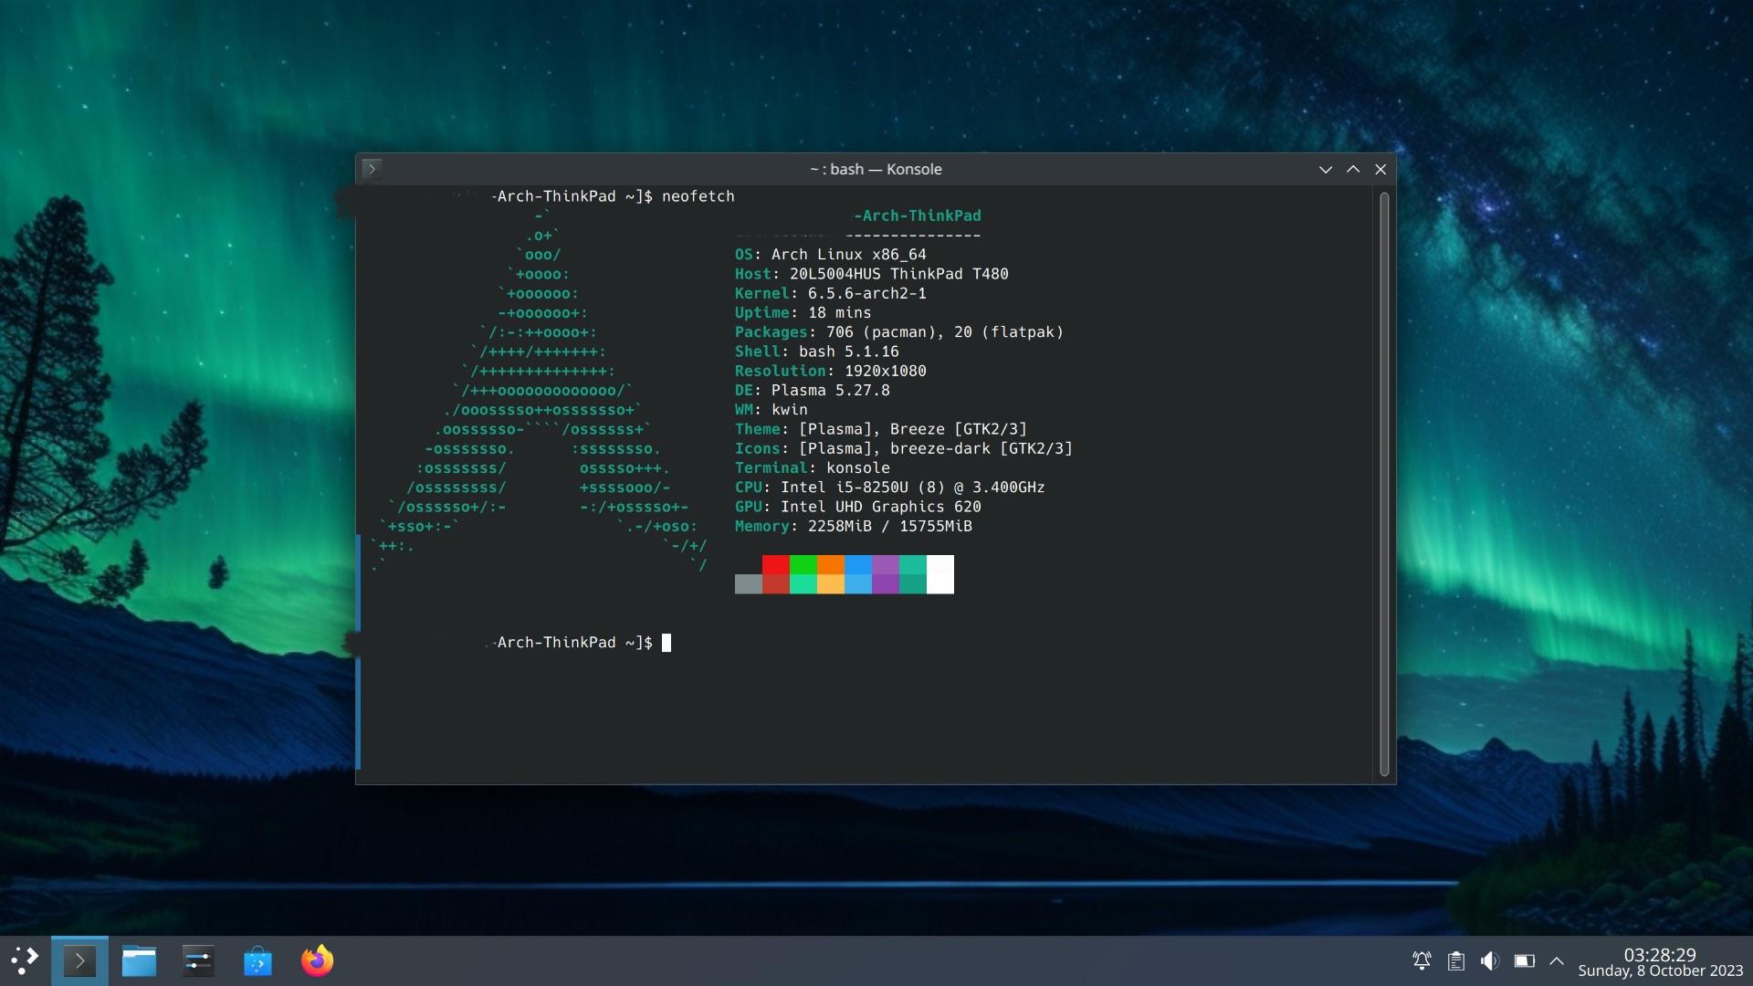
Task: Open the Discover software center
Action: coord(257,960)
